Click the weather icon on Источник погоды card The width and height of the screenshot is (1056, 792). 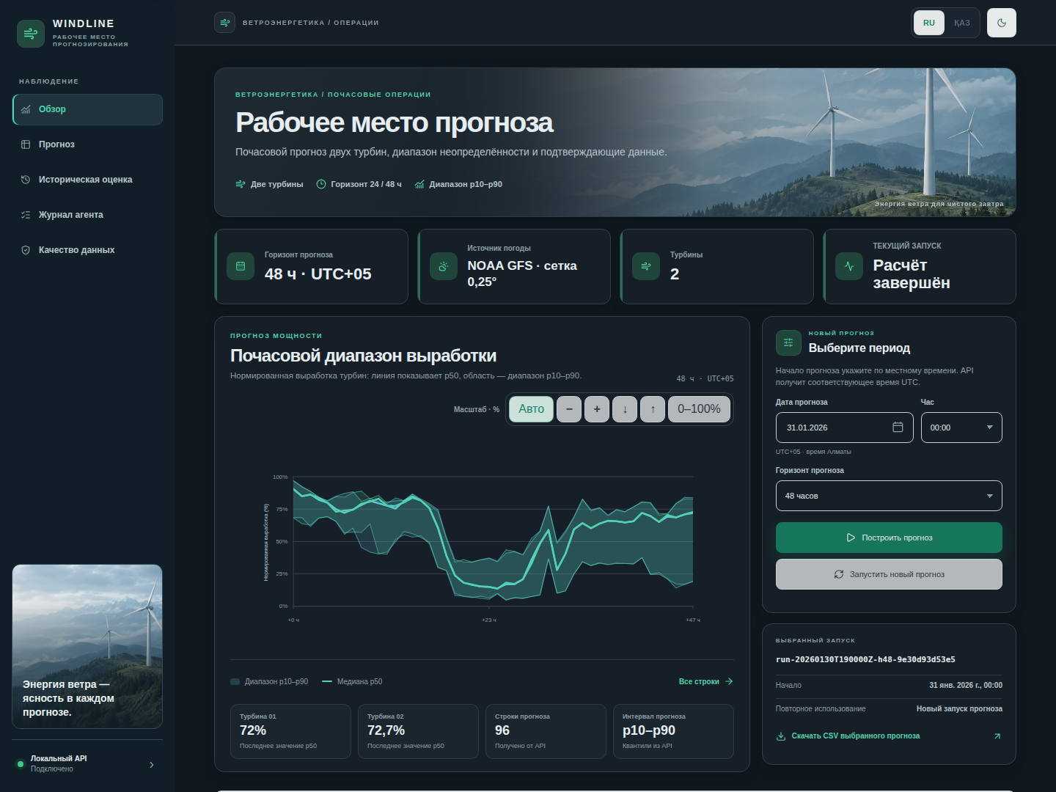443,266
